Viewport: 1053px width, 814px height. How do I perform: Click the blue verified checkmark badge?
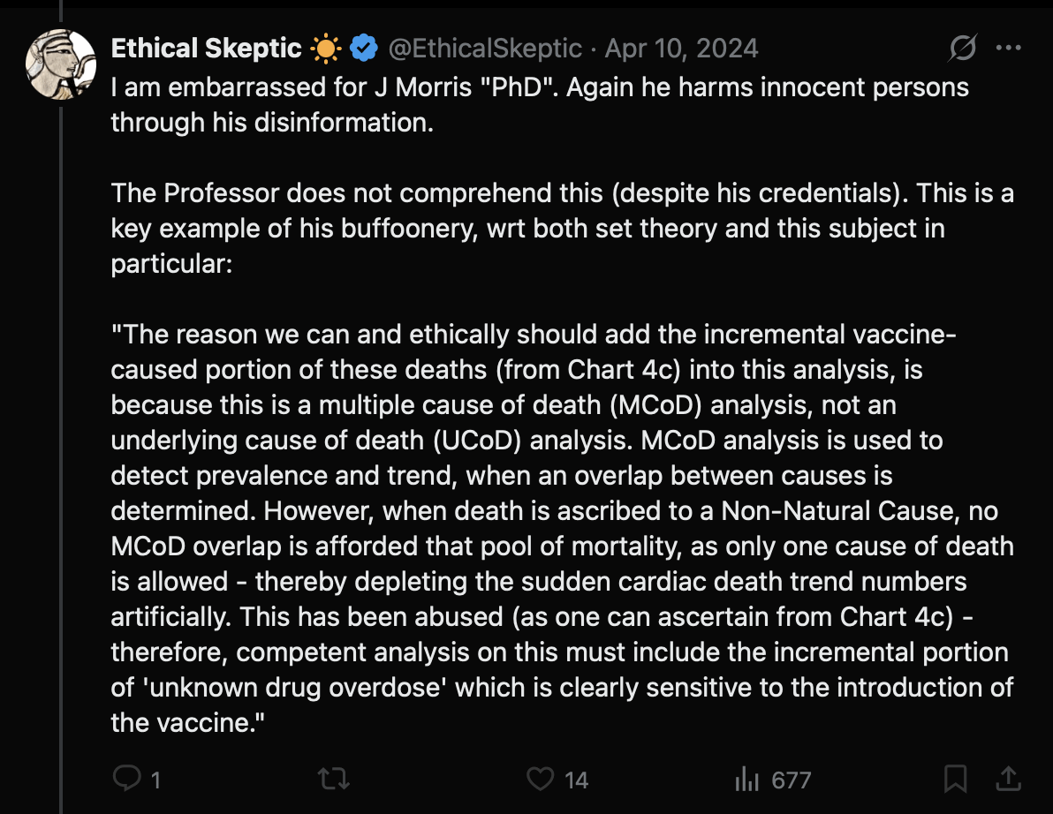click(x=363, y=49)
